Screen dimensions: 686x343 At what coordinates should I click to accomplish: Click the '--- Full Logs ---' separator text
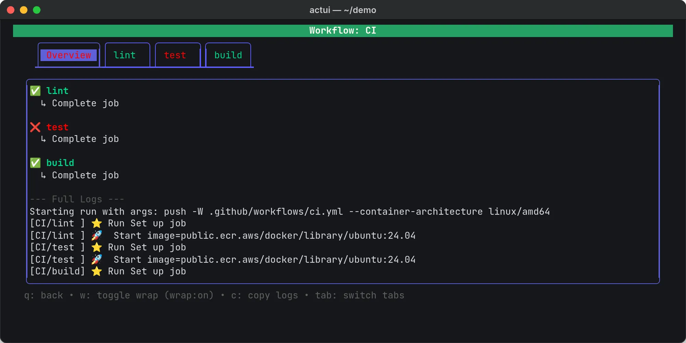(x=77, y=199)
